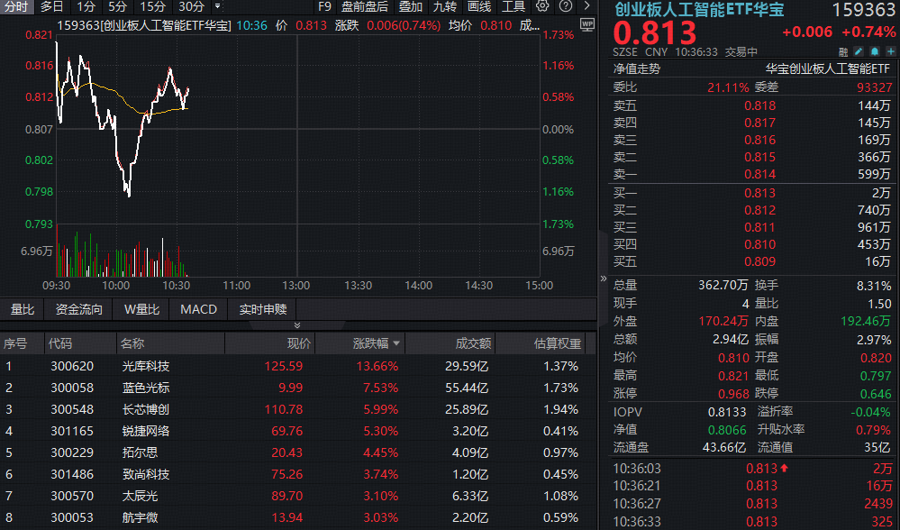Open the MACD indicator tab
This screenshot has width=900, height=530.
(x=198, y=309)
